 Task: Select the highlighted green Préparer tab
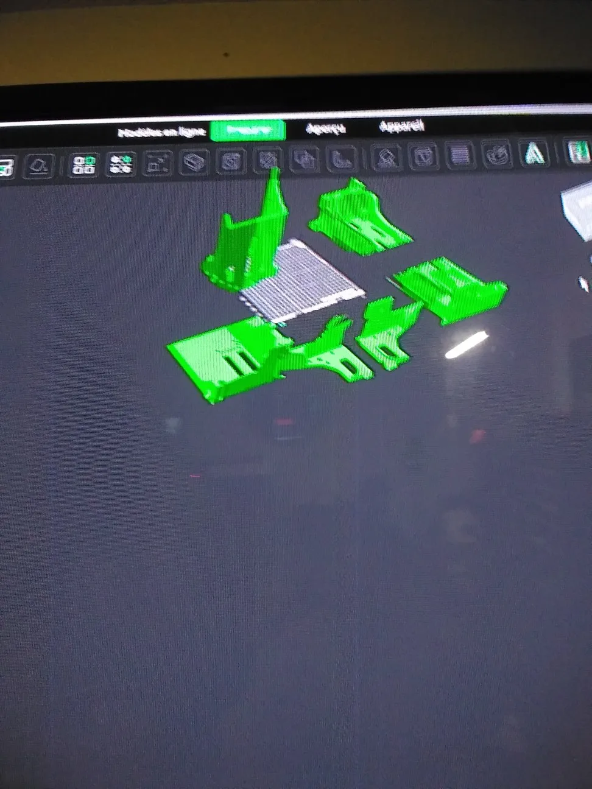pos(248,130)
